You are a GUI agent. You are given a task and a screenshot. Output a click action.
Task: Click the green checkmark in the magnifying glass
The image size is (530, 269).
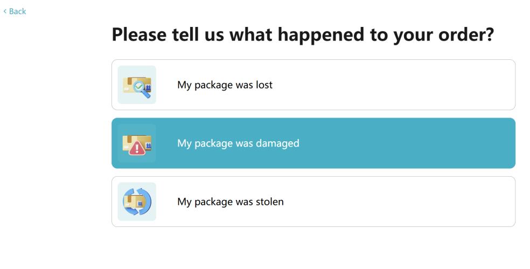(x=138, y=87)
